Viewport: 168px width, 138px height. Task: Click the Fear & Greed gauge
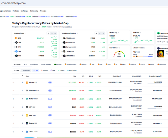pos(119,54)
